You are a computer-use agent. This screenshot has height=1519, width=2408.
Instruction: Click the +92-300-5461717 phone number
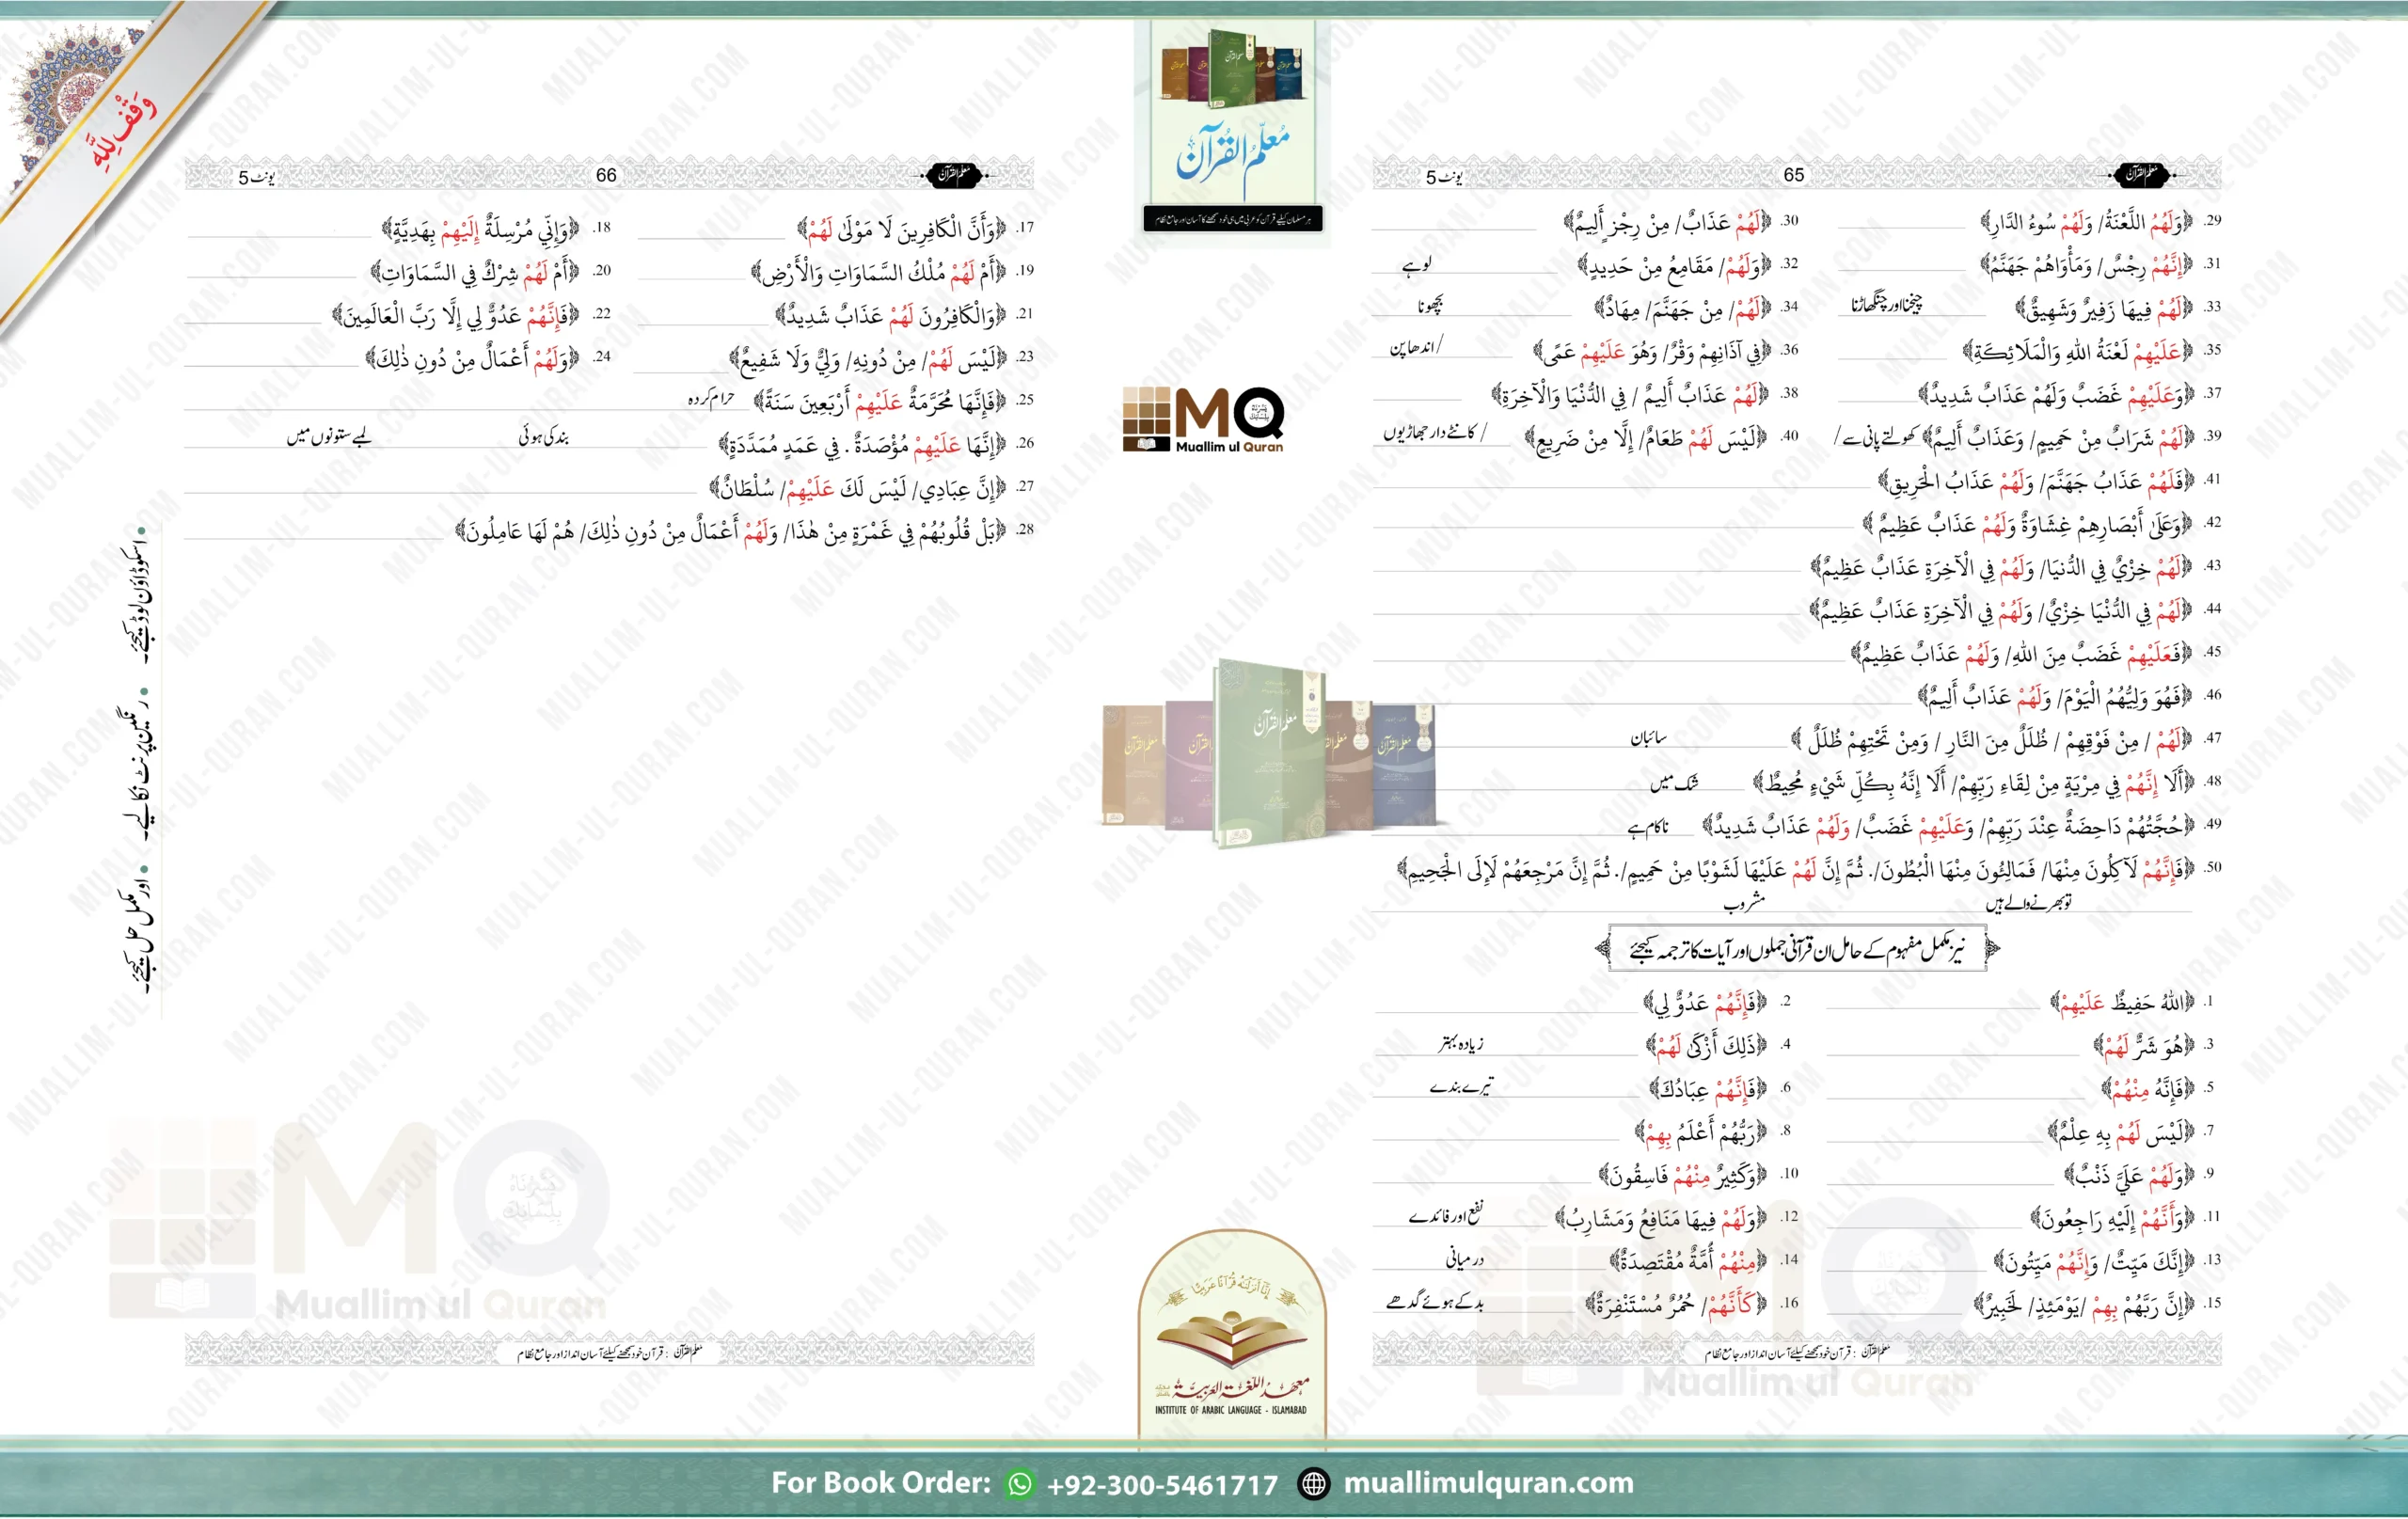(1162, 1485)
